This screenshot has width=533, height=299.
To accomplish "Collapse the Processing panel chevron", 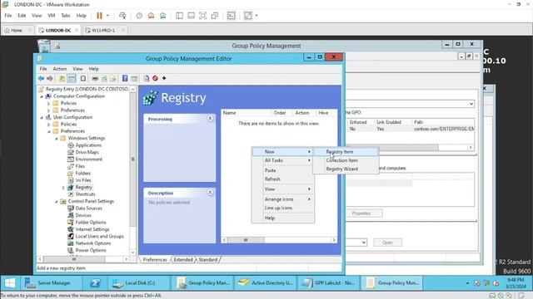I will pos(210,118).
